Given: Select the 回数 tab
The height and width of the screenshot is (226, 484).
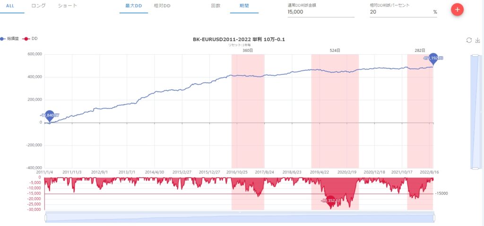Looking at the screenshot, I should click(216, 6).
